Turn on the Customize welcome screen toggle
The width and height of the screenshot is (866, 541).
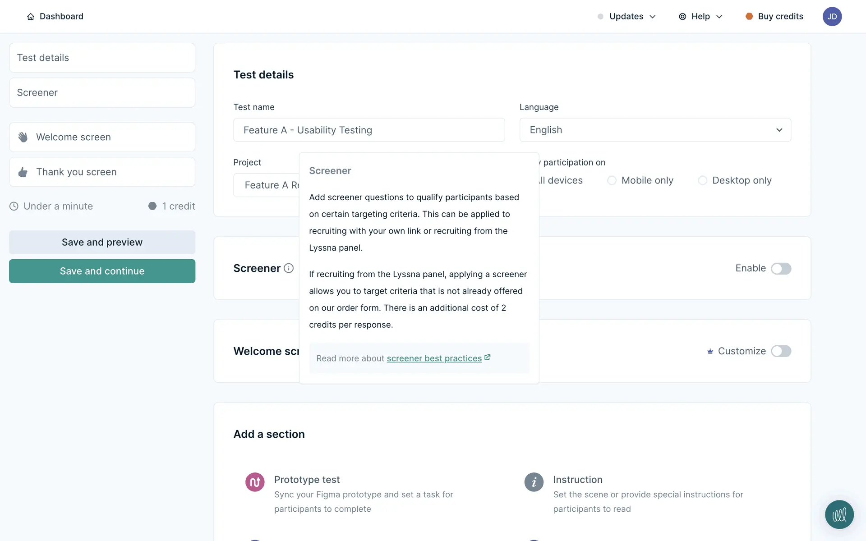(781, 351)
